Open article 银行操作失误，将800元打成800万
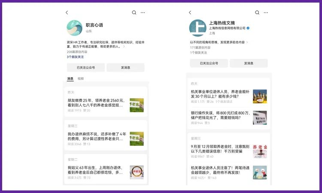Viewport: 322px width, 193px height. (220, 115)
